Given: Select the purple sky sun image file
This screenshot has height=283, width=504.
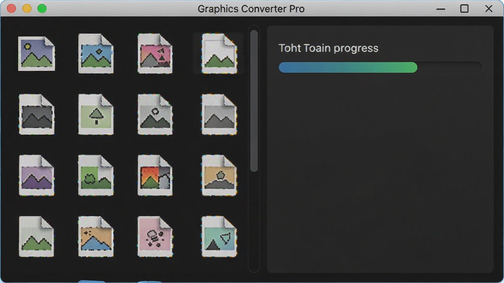Looking at the screenshot, I should (36, 54).
